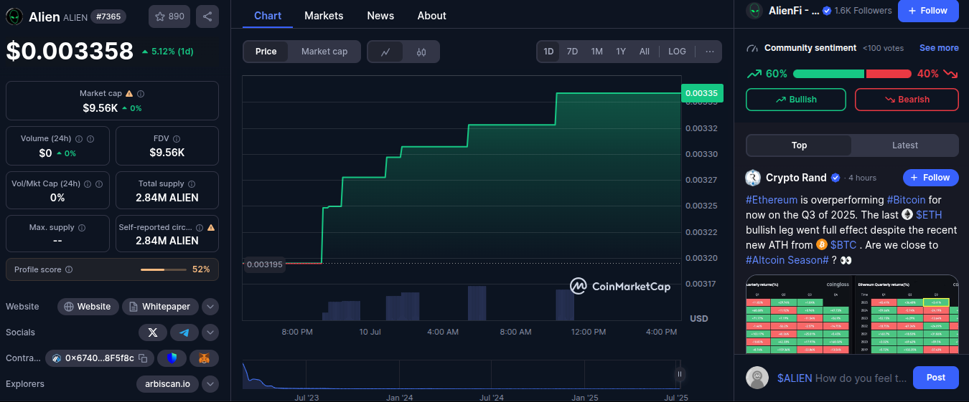Switch feed to Latest posts
The image size is (969, 402).
click(x=905, y=145)
